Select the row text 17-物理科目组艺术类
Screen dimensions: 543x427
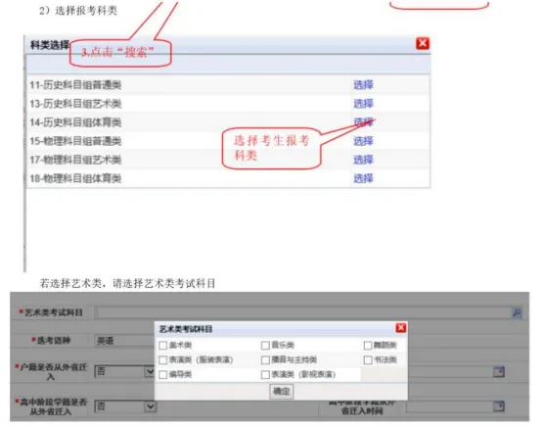click(x=75, y=160)
